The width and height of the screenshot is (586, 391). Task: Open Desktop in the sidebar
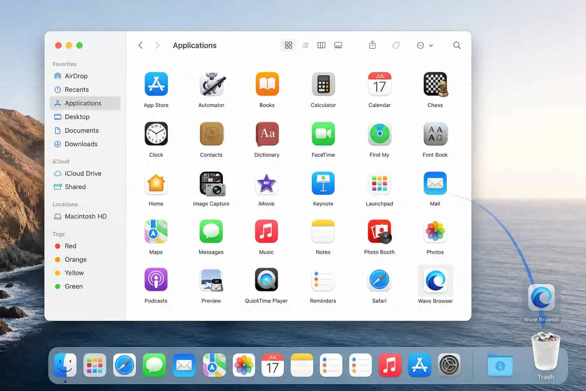pos(85,117)
